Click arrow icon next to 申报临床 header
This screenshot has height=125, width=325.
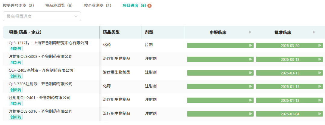pyautogui.click(x=250, y=32)
